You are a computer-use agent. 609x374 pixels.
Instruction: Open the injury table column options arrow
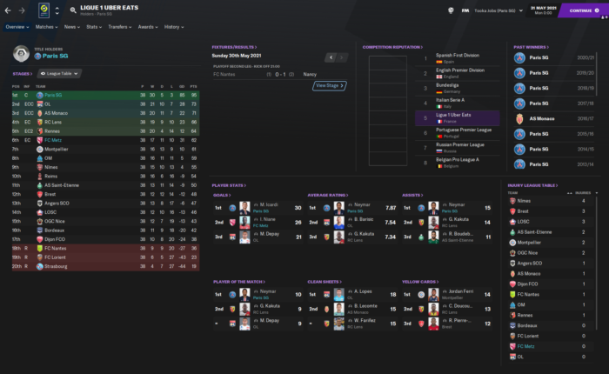(597, 192)
